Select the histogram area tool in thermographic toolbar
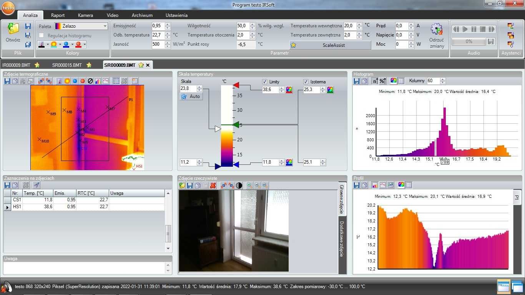Screen dimensions: 525x295 (98, 81)
